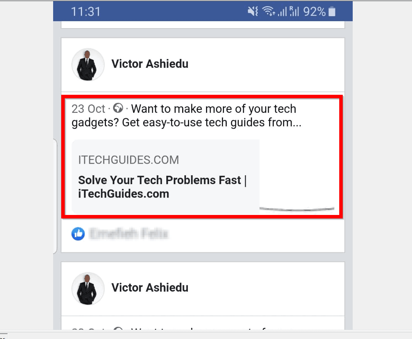
Task: Click the 23 Oct timestamp on the highlighted post
Action: (88, 109)
